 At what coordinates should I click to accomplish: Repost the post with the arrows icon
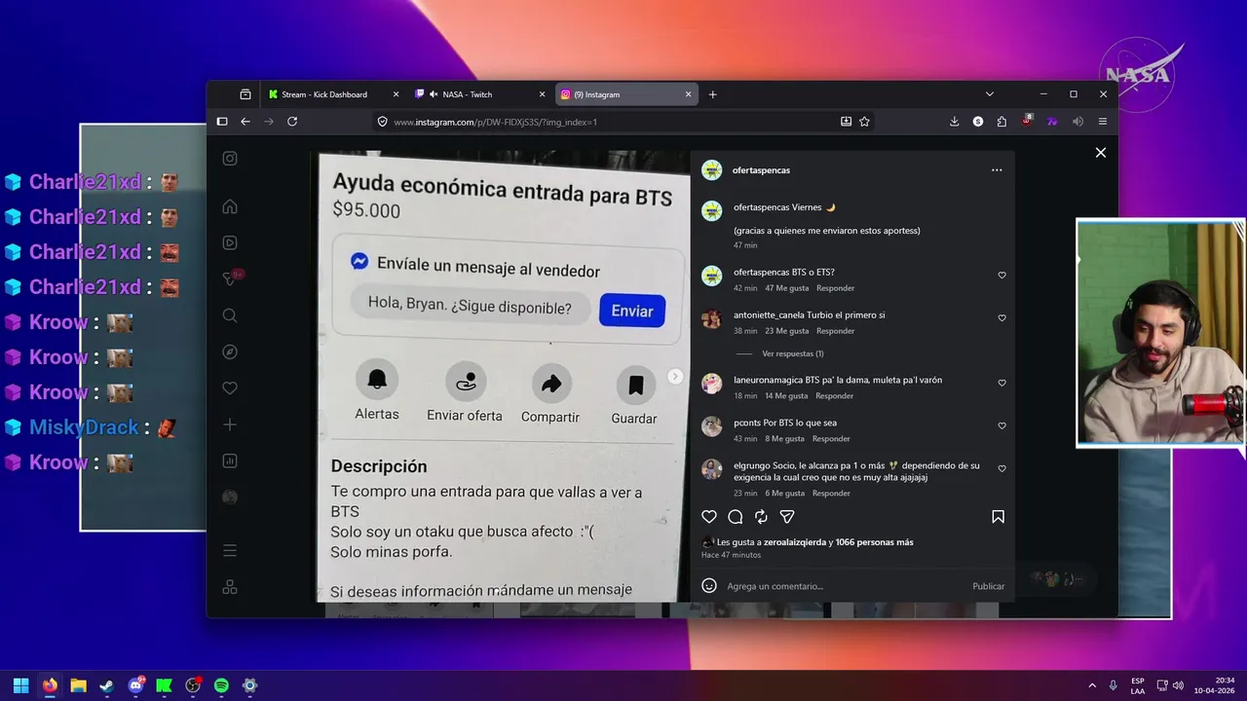(762, 517)
